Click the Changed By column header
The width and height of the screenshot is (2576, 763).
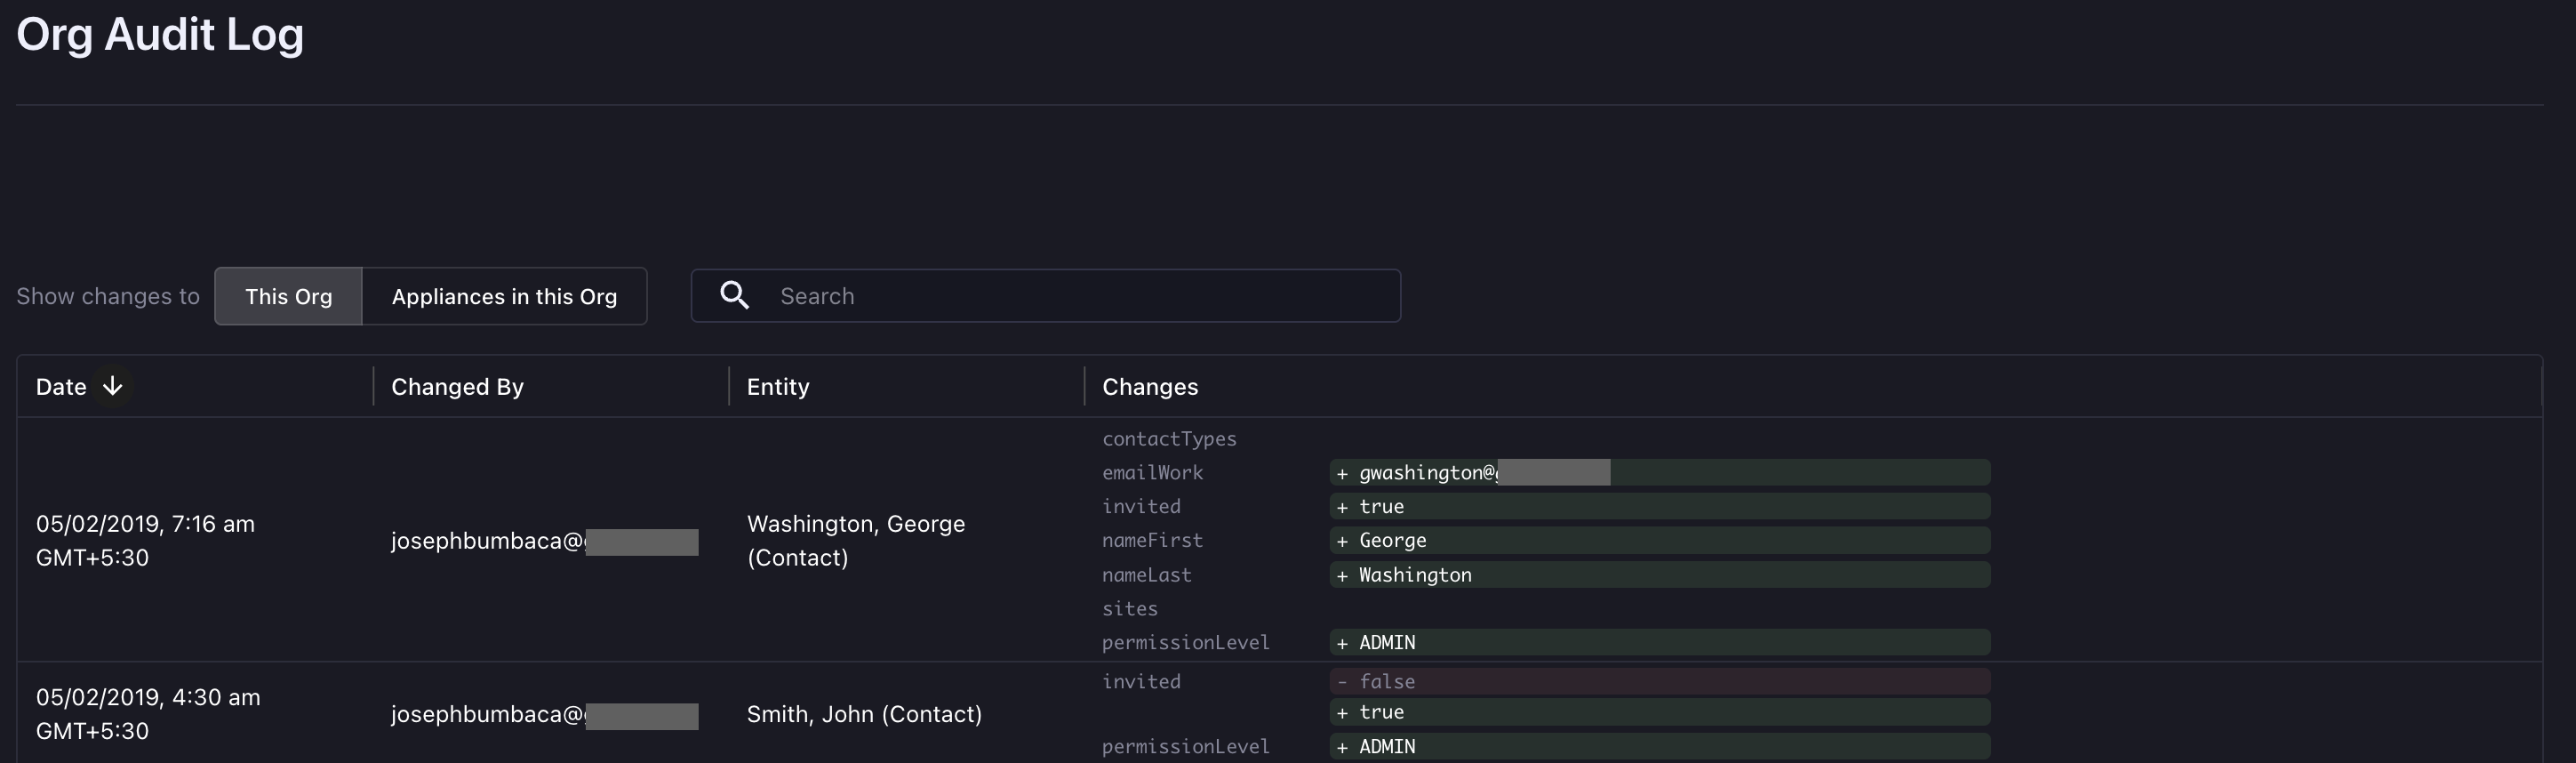click(457, 387)
